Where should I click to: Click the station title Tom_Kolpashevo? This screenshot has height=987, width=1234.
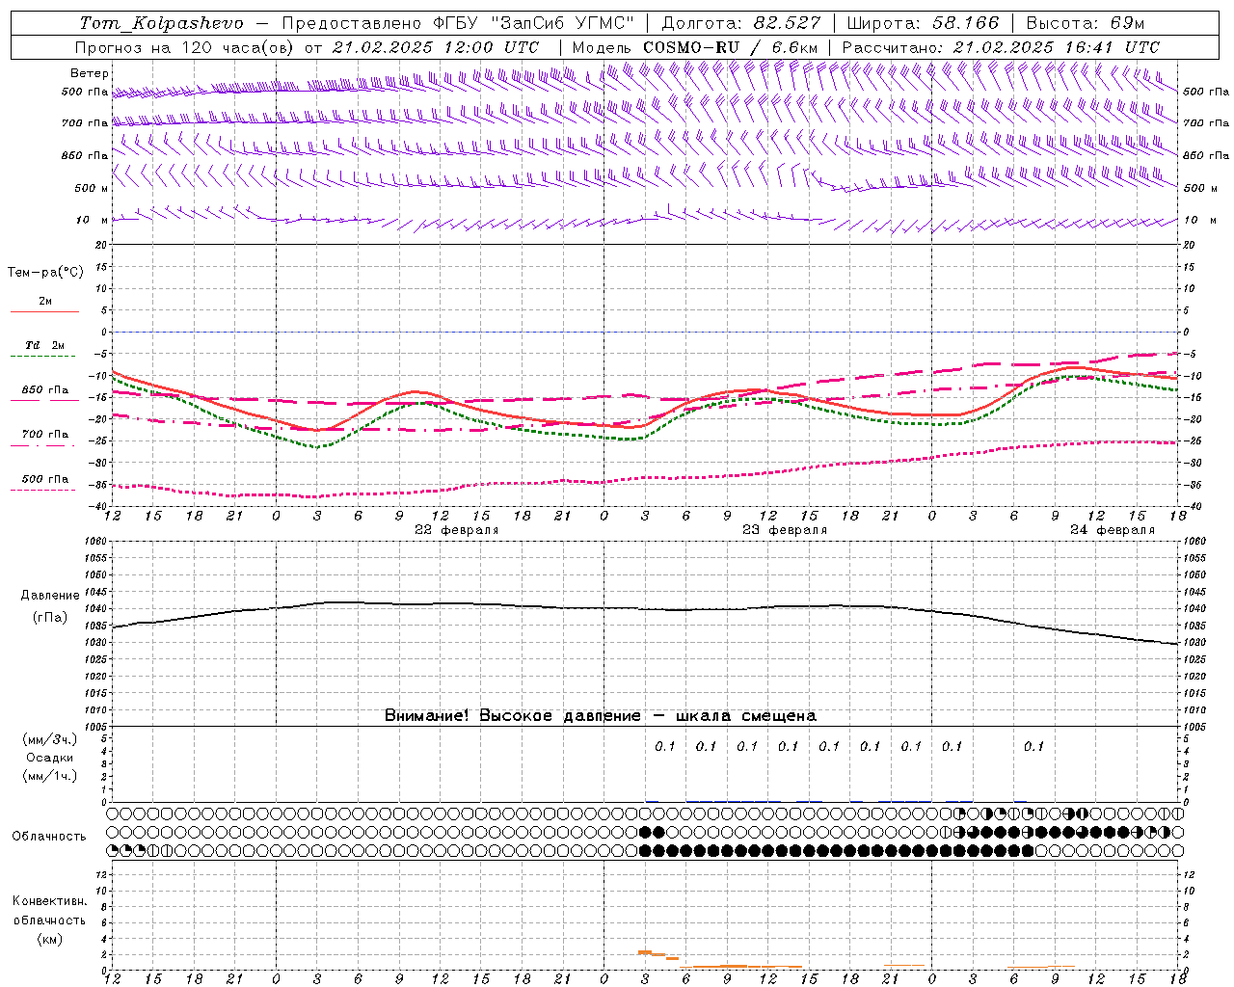162,23
